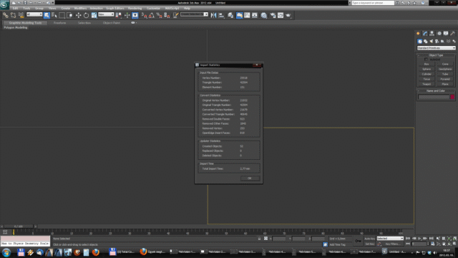Open the Standard Primitives dropdown
This screenshot has width=458, height=258.
point(436,48)
